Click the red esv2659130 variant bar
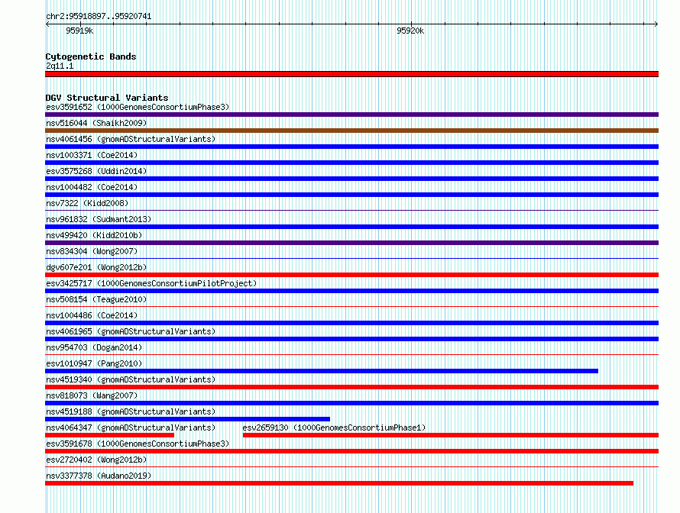The image size is (680, 513). 451,435
